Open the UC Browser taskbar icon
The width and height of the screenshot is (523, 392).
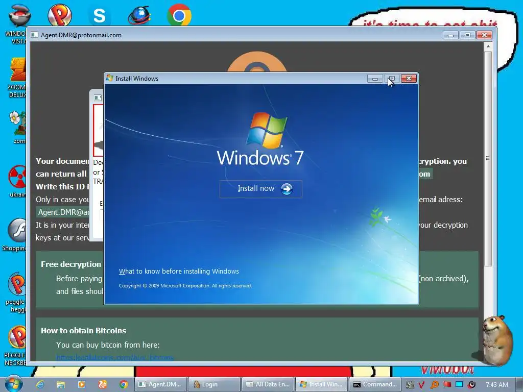coord(102,384)
